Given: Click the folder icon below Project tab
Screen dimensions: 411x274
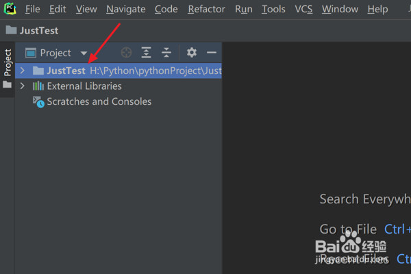Looking at the screenshot, I should pos(7,84).
